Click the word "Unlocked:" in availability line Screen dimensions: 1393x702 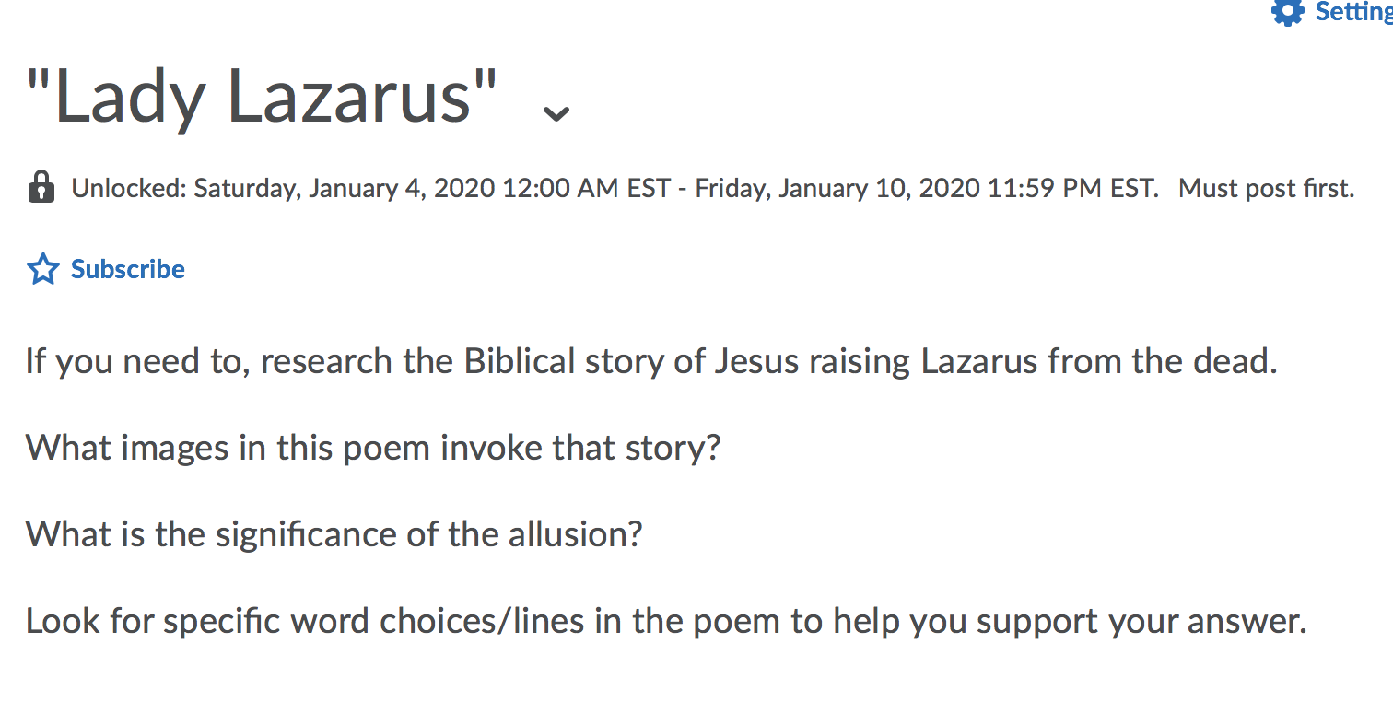129,189
